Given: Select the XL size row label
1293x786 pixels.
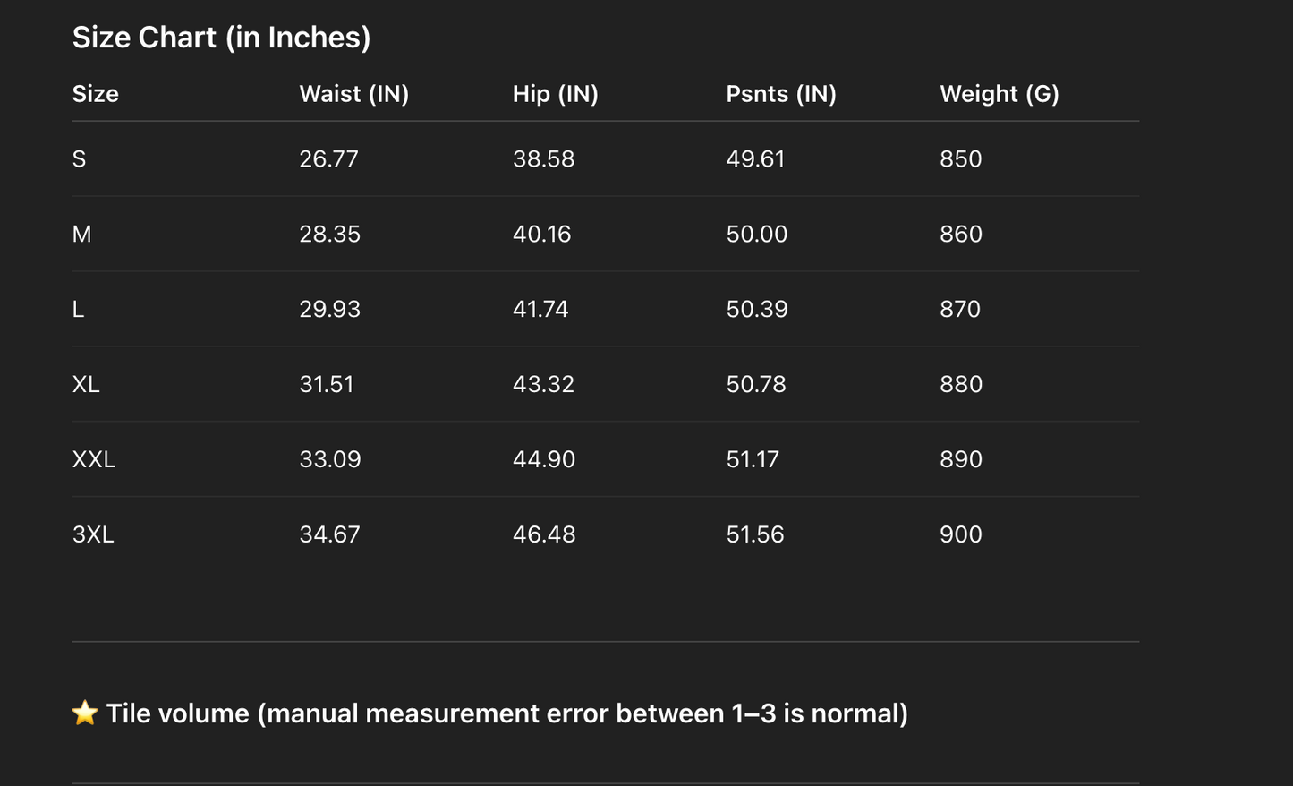Looking at the screenshot, I should coord(86,385).
